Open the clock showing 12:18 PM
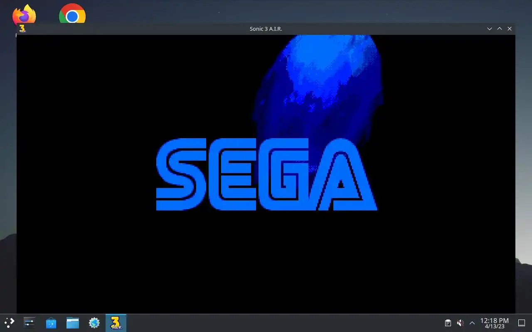Viewport: 532px width, 332px height. coord(495,323)
